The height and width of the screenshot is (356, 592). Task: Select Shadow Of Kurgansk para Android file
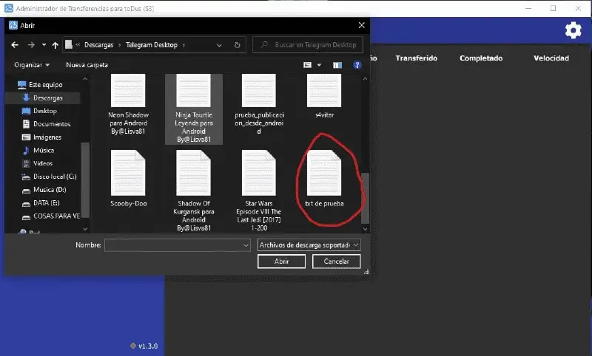tap(194, 191)
